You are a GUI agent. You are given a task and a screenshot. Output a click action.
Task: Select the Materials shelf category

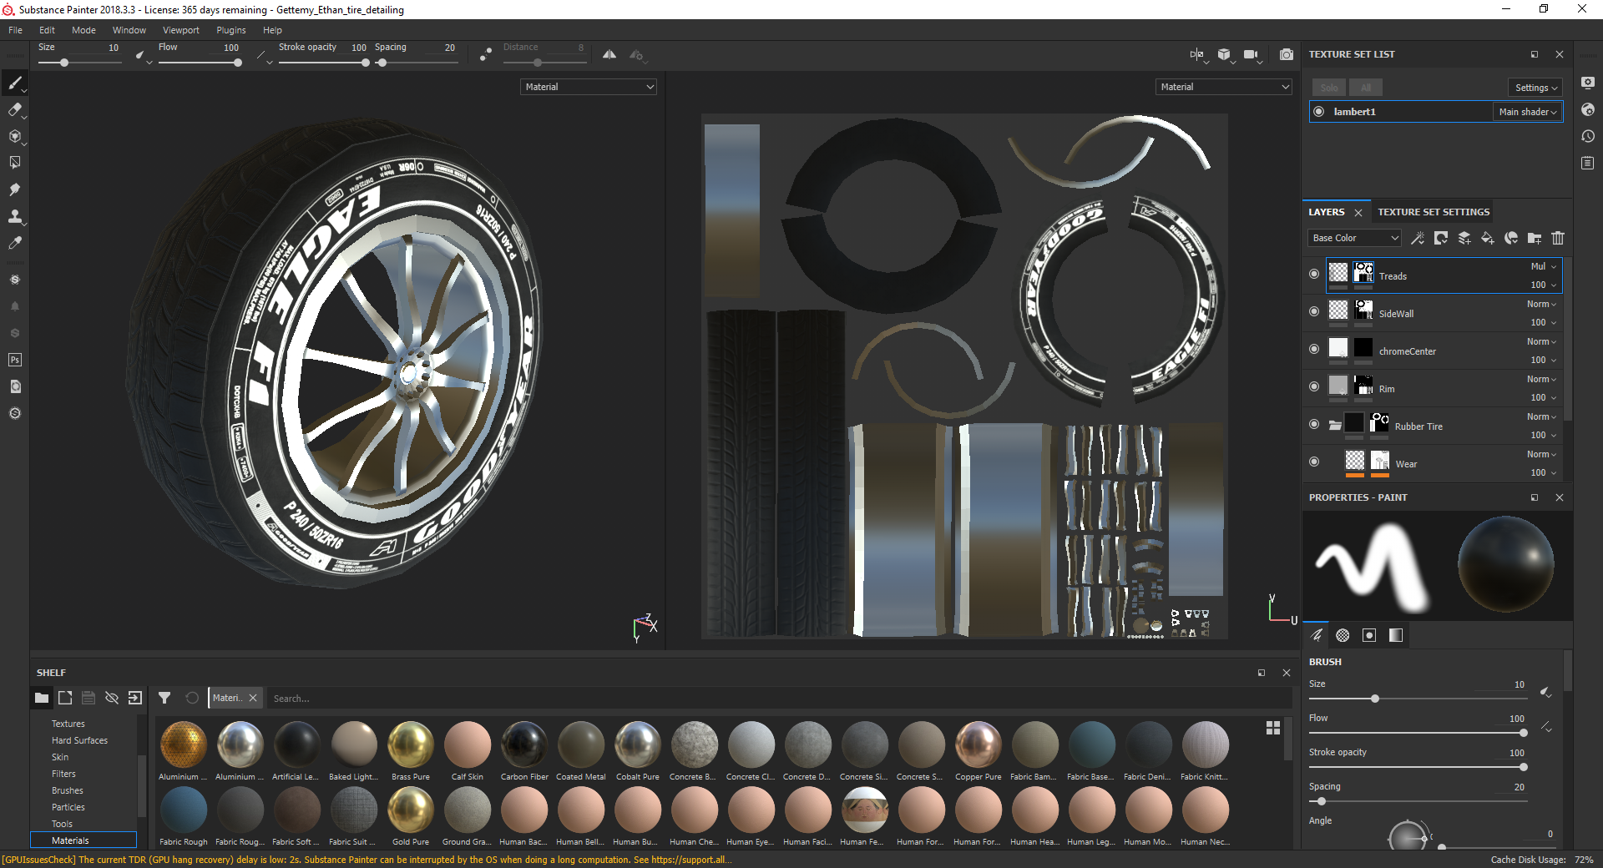[83, 840]
